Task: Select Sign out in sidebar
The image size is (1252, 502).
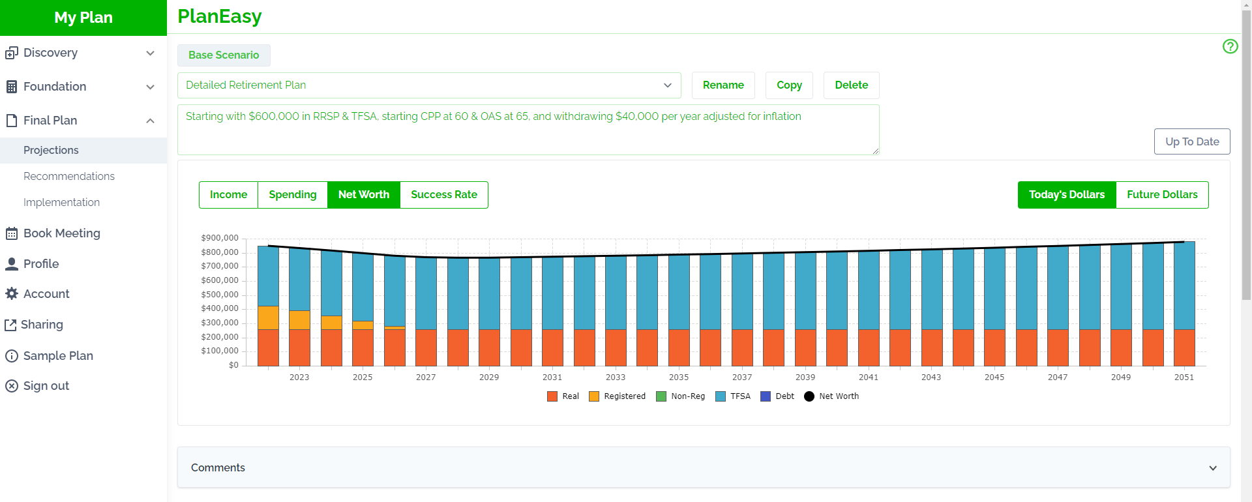Action: 46,386
